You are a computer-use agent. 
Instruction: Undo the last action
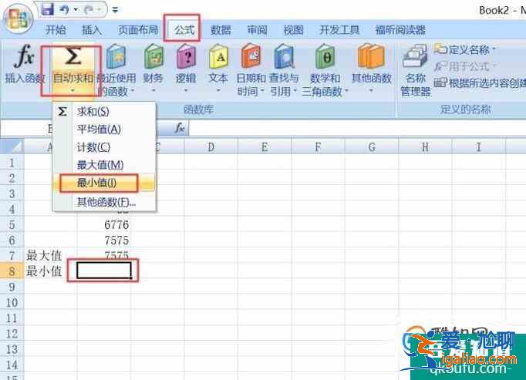point(64,10)
